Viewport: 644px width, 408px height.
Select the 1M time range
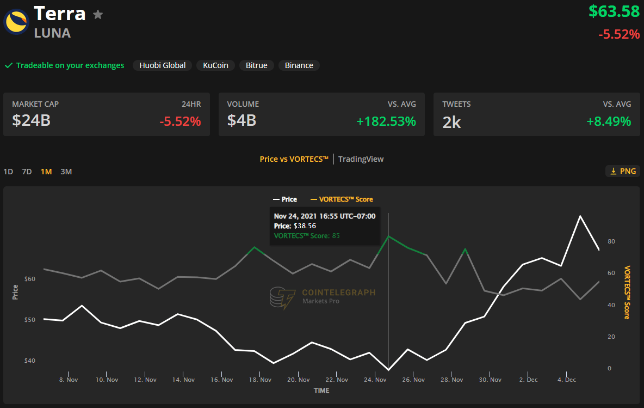click(46, 172)
